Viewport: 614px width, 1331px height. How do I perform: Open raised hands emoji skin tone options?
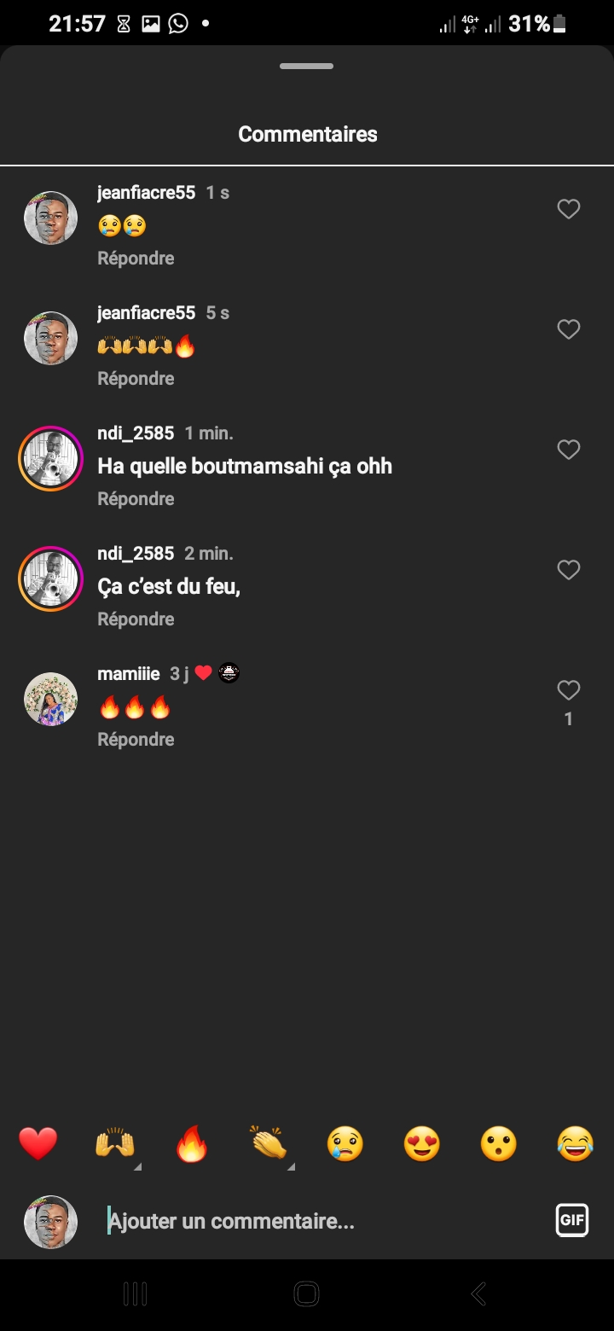coord(115,1143)
